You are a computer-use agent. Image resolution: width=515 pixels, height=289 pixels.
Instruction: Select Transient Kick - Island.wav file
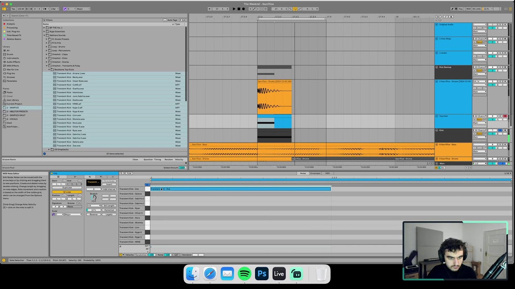tap(70, 92)
